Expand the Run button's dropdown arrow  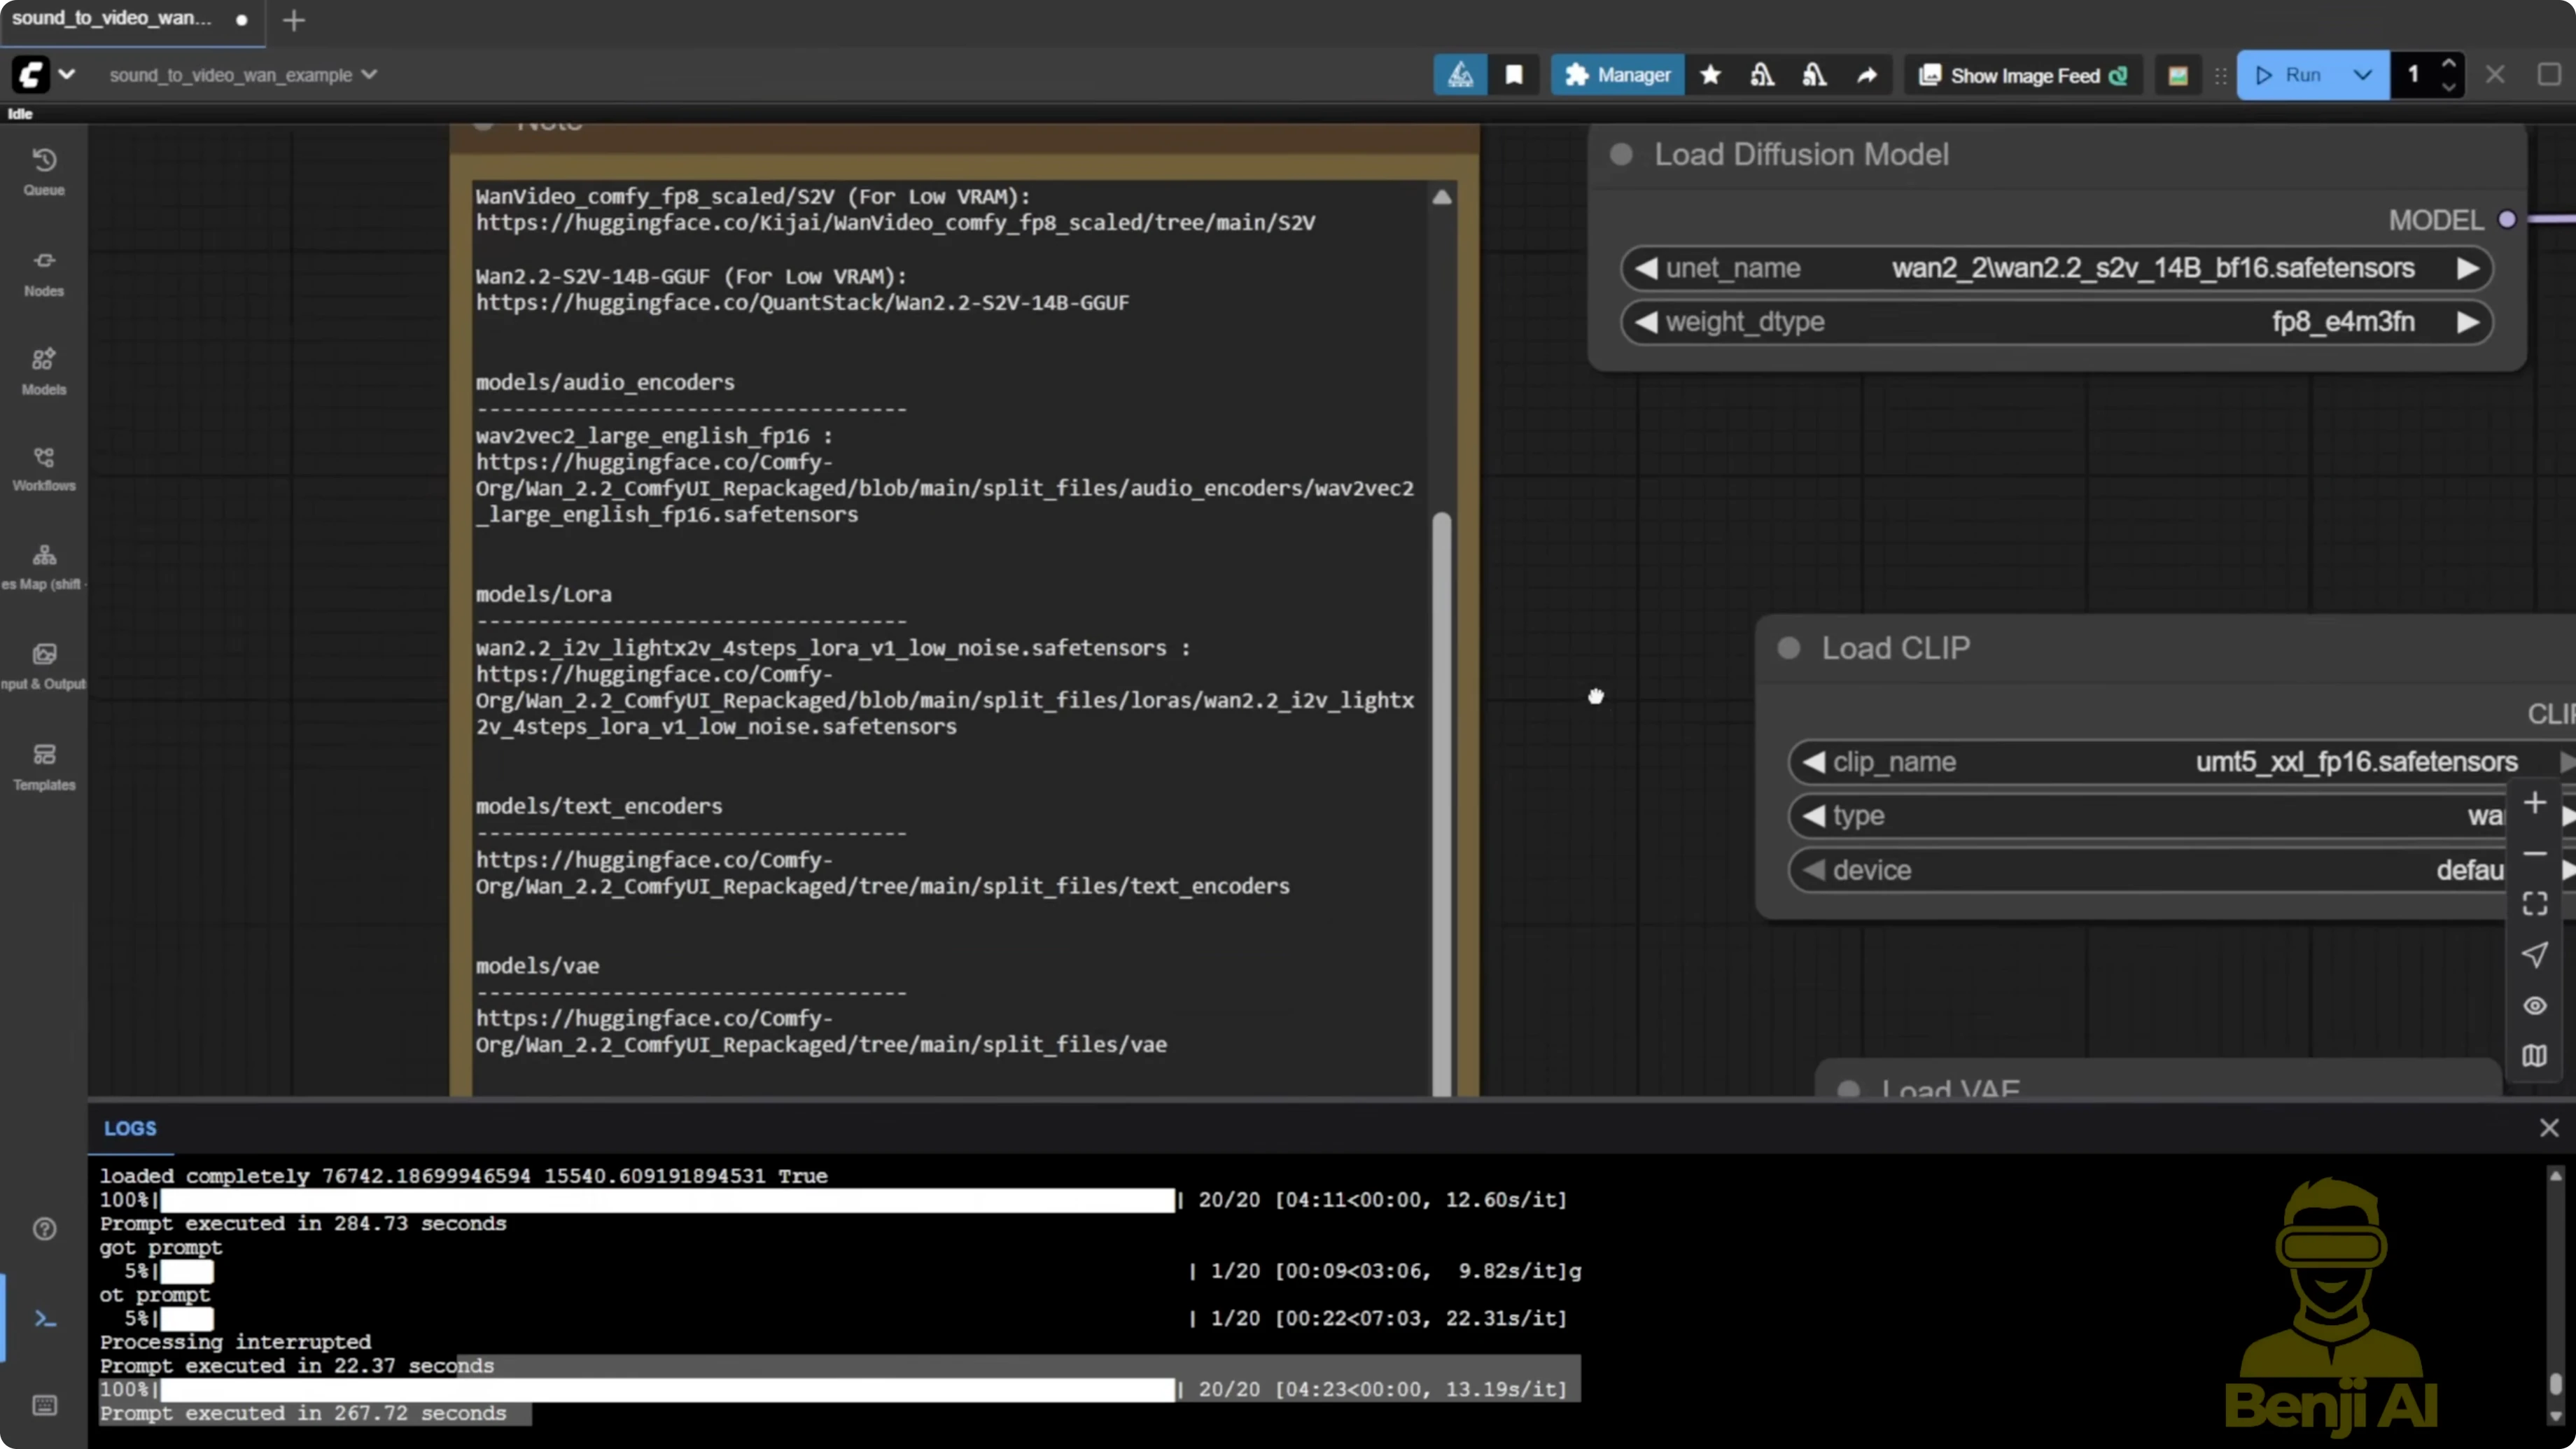point(2364,75)
